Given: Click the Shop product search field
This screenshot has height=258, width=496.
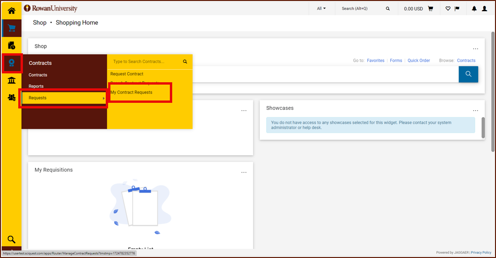Looking at the screenshot, I should [x=326, y=74].
